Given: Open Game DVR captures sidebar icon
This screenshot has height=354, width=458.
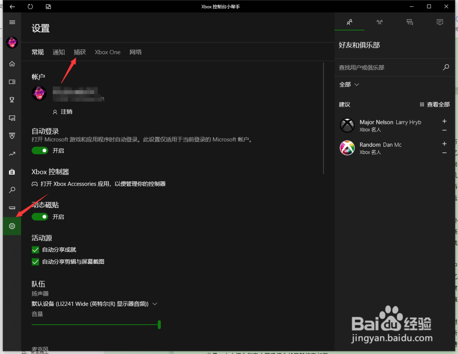Looking at the screenshot, I should (x=12, y=118).
